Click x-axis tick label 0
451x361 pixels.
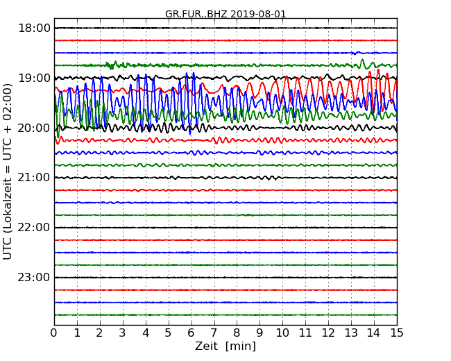[54, 333]
